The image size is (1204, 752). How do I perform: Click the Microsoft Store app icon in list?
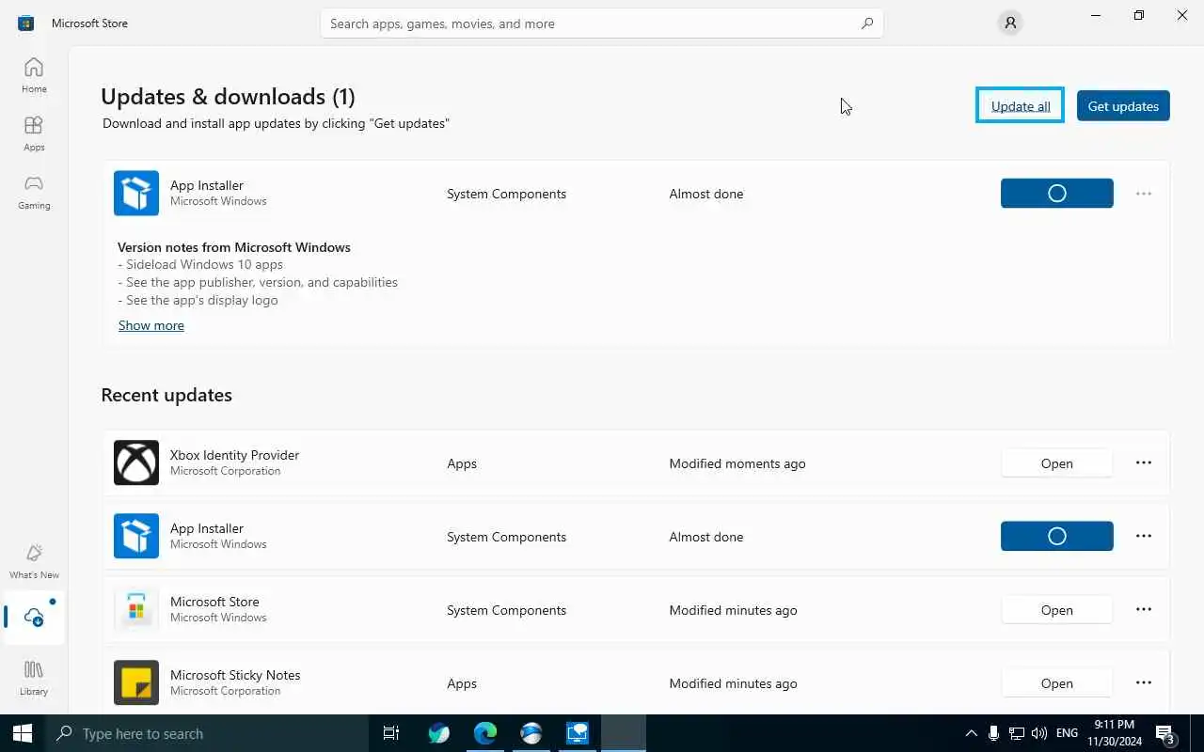[136, 609]
